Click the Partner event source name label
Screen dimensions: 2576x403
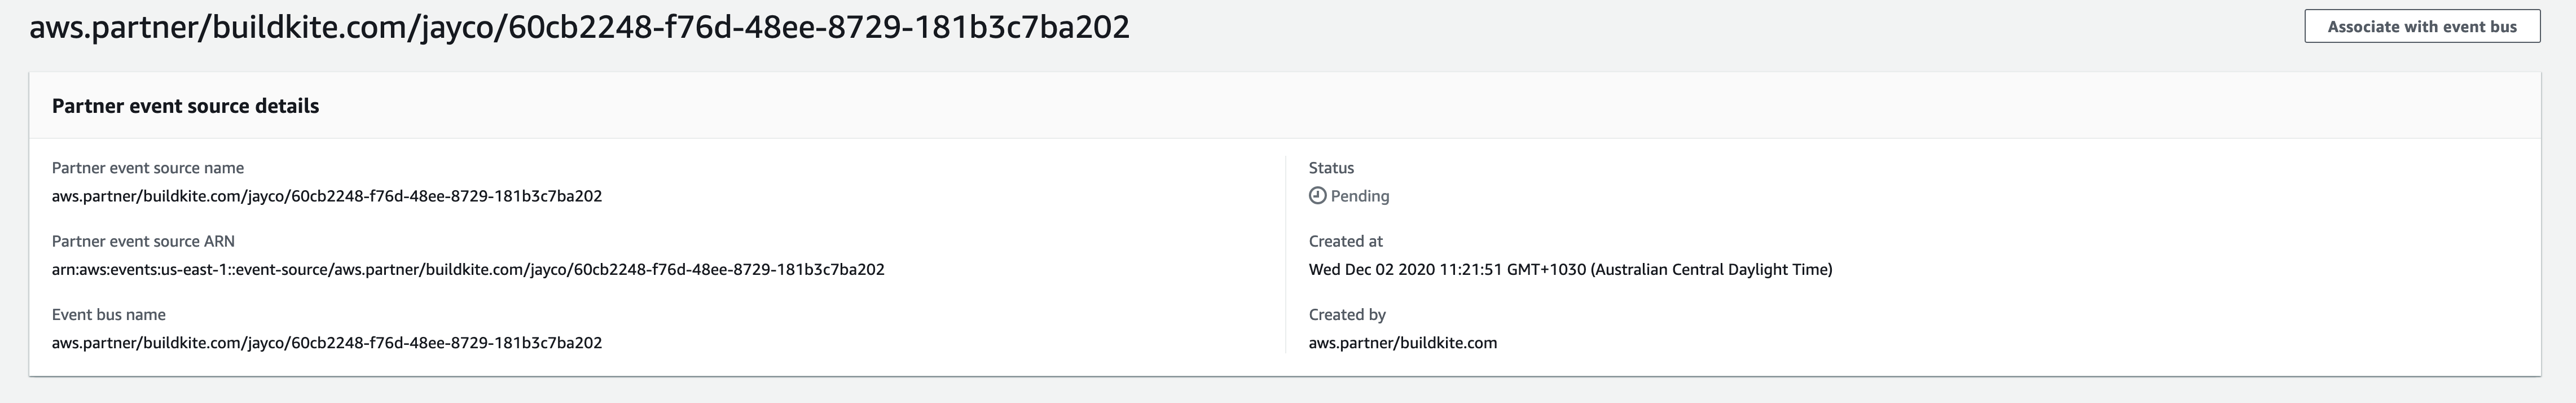[147, 168]
